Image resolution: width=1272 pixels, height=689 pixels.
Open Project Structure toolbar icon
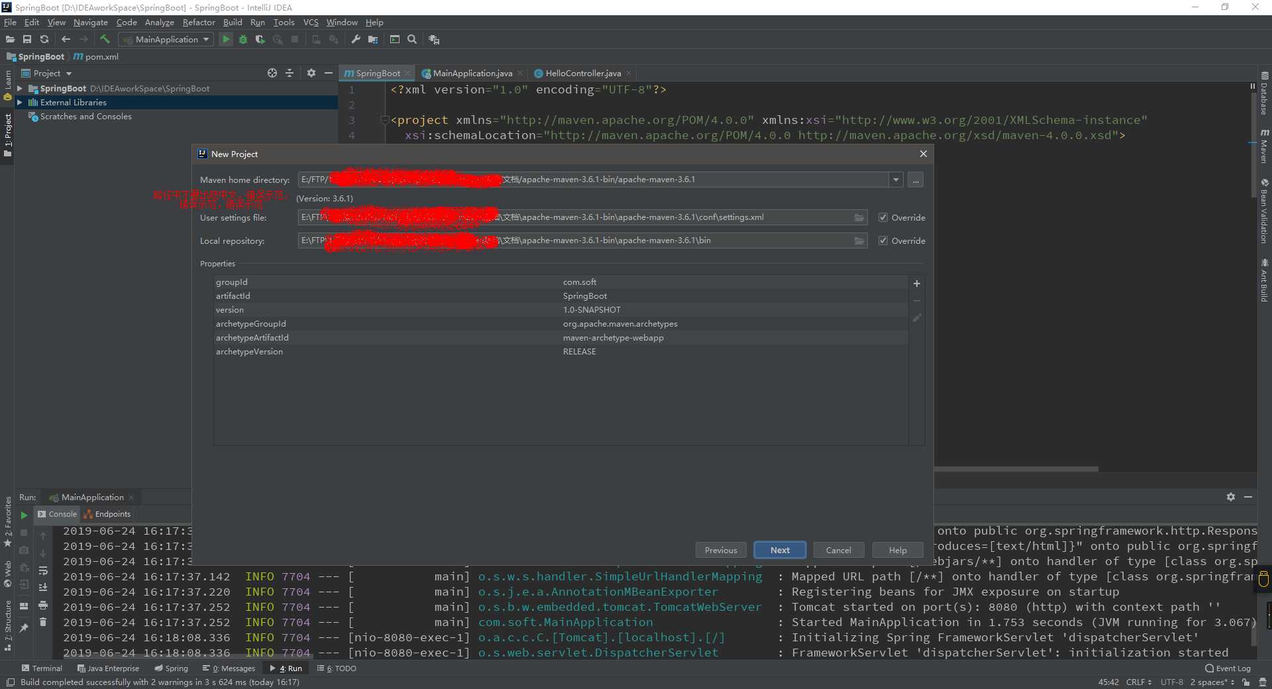click(373, 40)
